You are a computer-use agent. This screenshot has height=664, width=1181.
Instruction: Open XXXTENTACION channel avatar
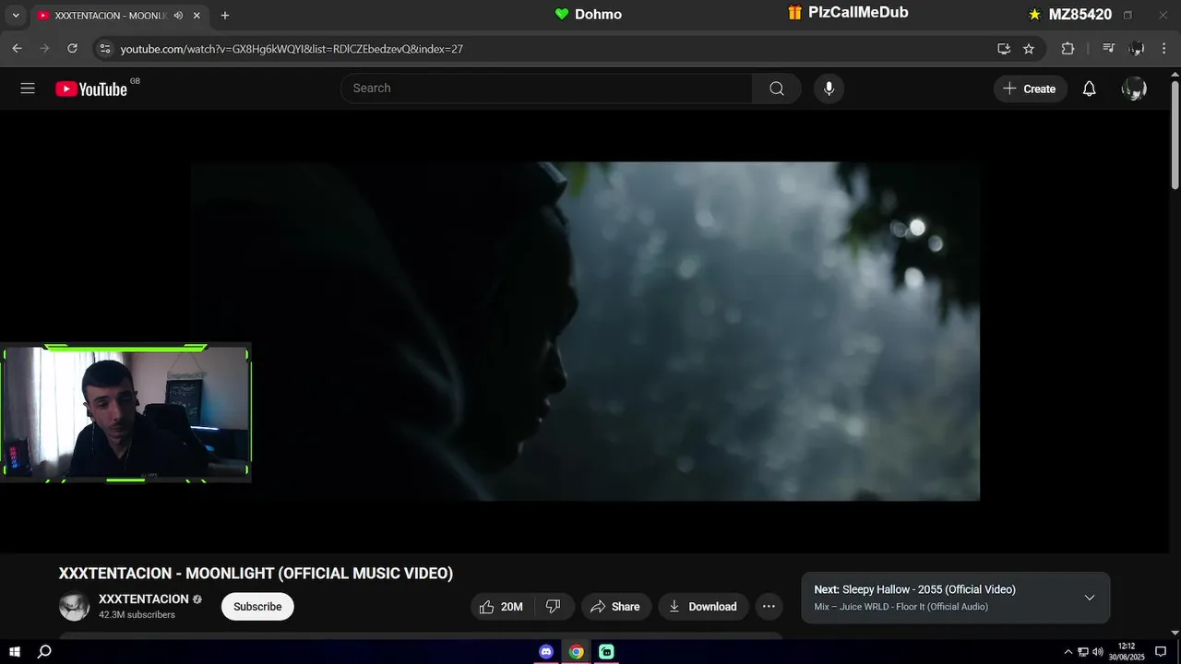(x=75, y=606)
